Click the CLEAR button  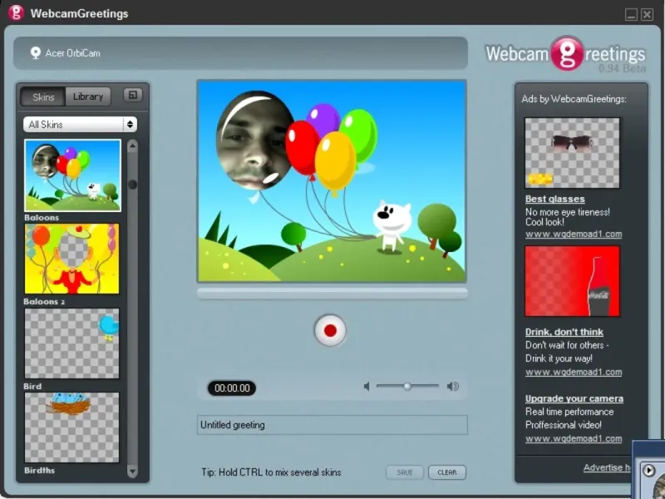point(447,472)
